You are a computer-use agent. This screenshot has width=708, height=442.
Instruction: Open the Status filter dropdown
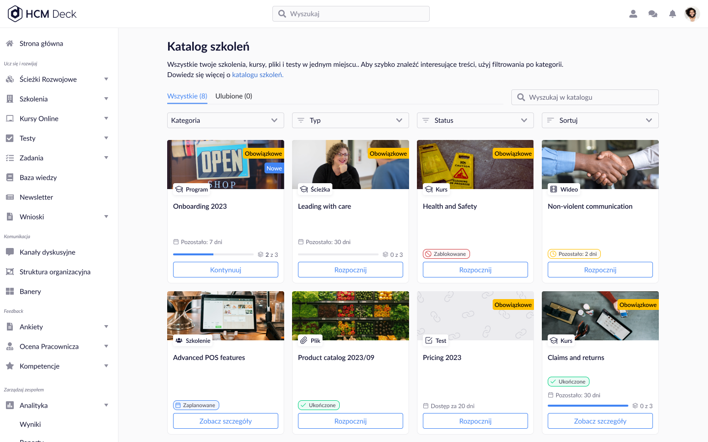475,120
